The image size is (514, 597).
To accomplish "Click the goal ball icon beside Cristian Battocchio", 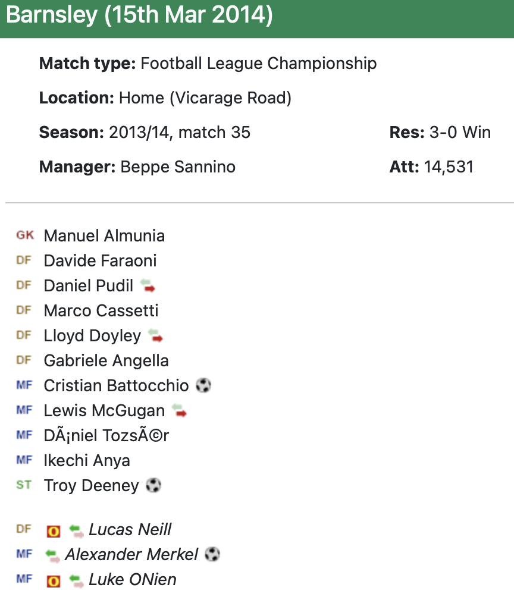I will [x=203, y=386].
